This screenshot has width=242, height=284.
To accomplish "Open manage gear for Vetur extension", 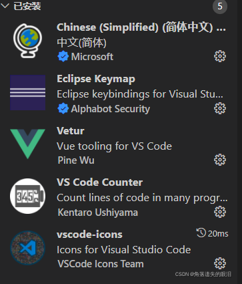I will [220, 160].
